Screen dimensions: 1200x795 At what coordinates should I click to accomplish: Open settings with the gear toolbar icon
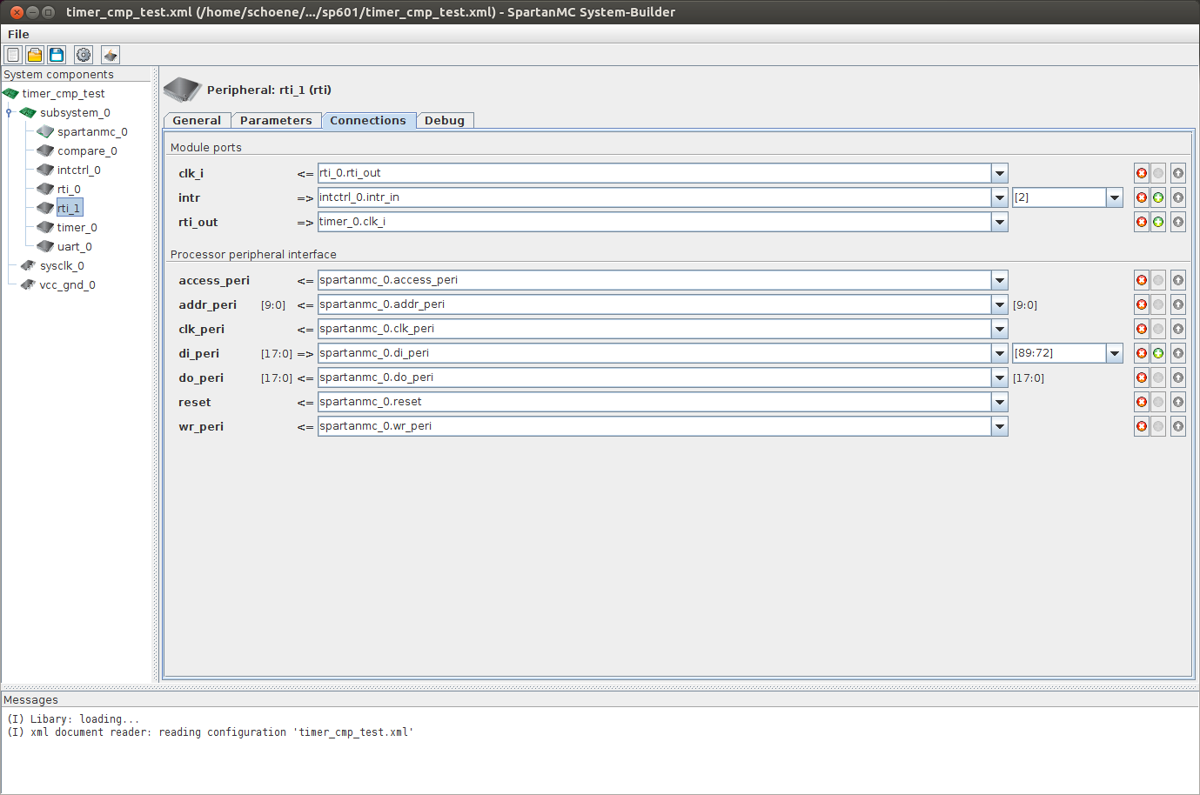(84, 55)
